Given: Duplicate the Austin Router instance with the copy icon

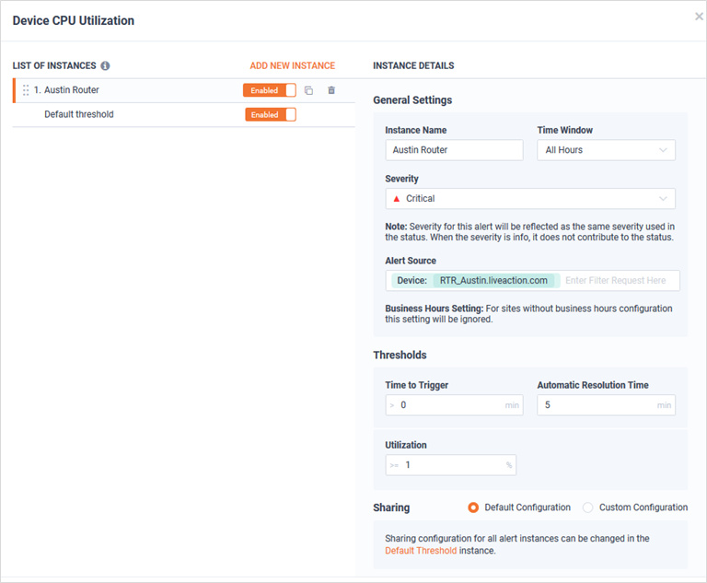Looking at the screenshot, I should [x=309, y=90].
